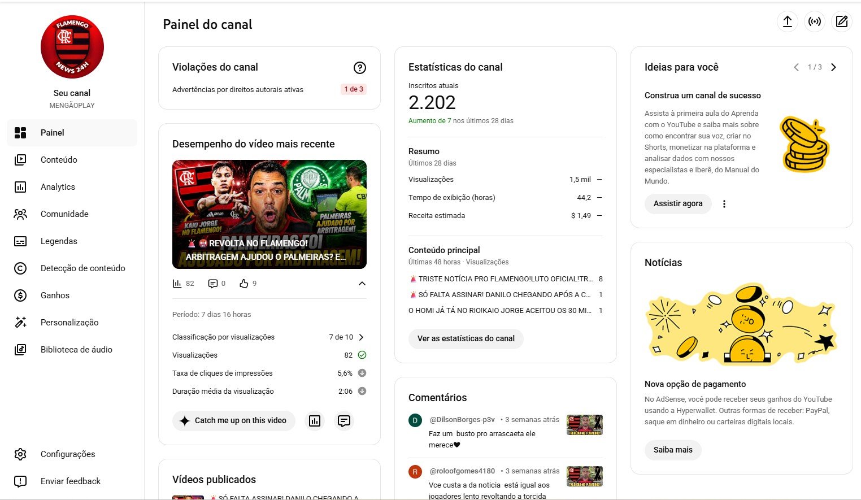Go to previous idea card
The width and height of the screenshot is (861, 500).
coord(796,67)
